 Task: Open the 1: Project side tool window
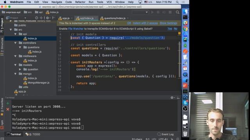[x=2, y=25]
